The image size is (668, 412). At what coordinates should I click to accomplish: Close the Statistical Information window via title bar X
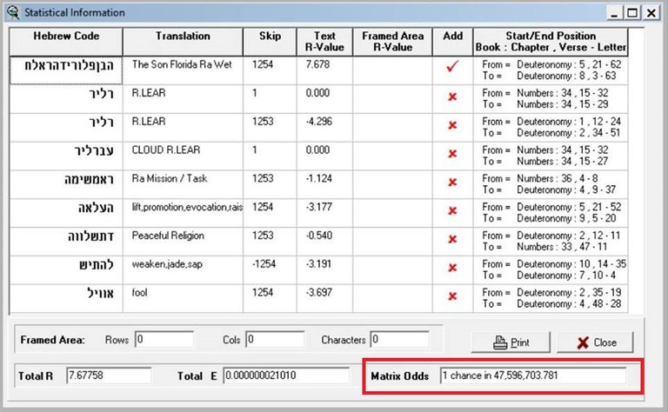click(x=651, y=13)
